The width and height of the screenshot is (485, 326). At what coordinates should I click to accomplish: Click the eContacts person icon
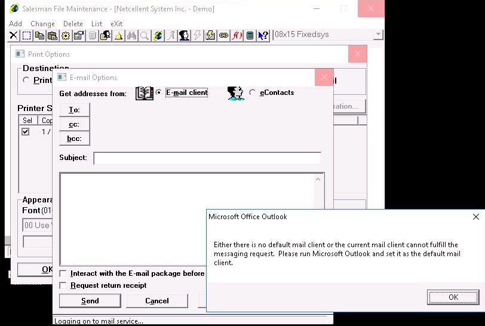(236, 93)
